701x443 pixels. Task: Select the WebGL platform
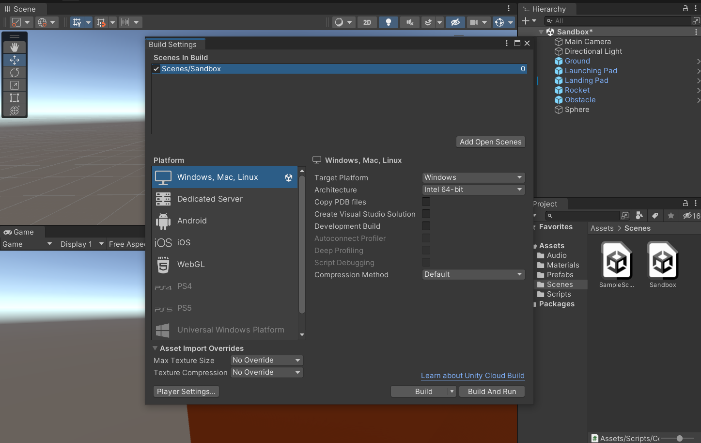coord(225,264)
